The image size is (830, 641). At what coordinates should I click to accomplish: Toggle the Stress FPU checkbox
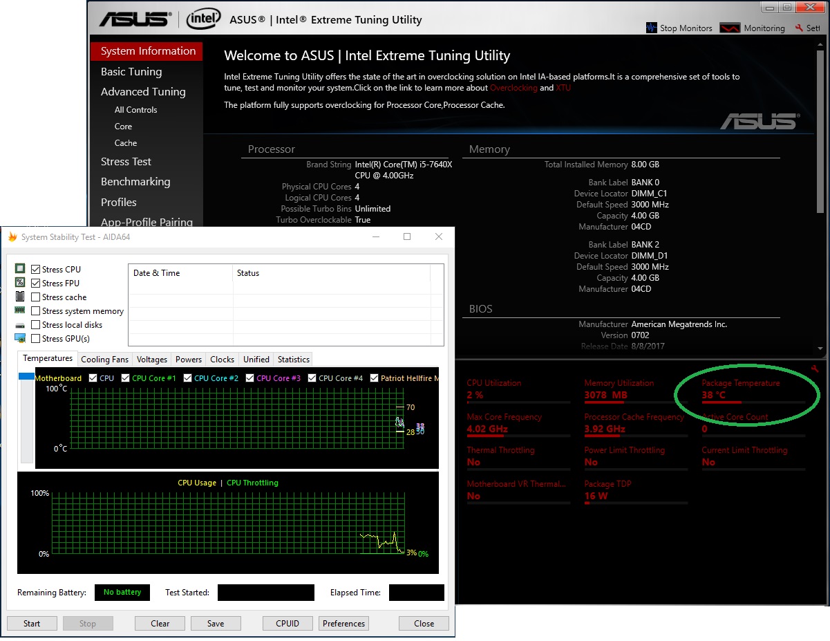tap(35, 284)
